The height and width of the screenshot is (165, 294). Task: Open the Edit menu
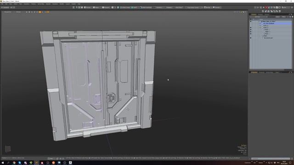[6, 4]
